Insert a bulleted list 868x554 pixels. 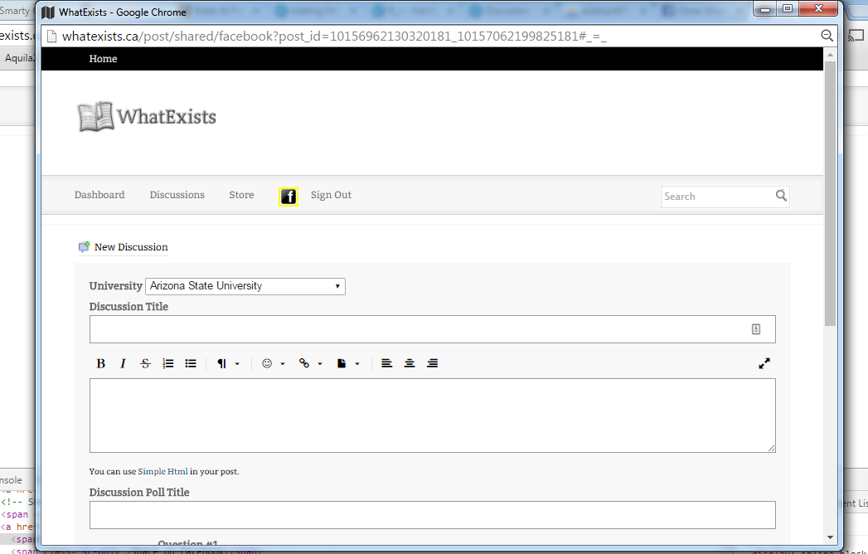(191, 363)
